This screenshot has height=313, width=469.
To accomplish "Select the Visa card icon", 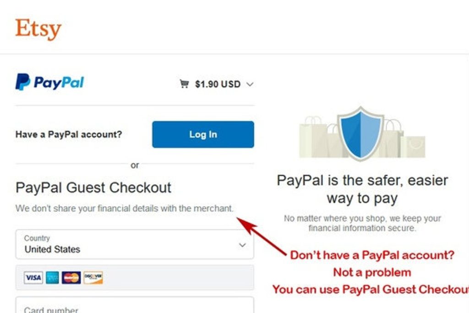I will (33, 278).
